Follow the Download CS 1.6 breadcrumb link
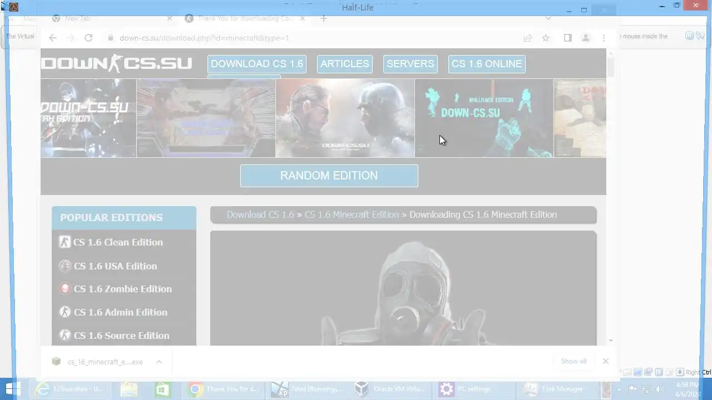This screenshot has height=400, width=712. pos(260,214)
